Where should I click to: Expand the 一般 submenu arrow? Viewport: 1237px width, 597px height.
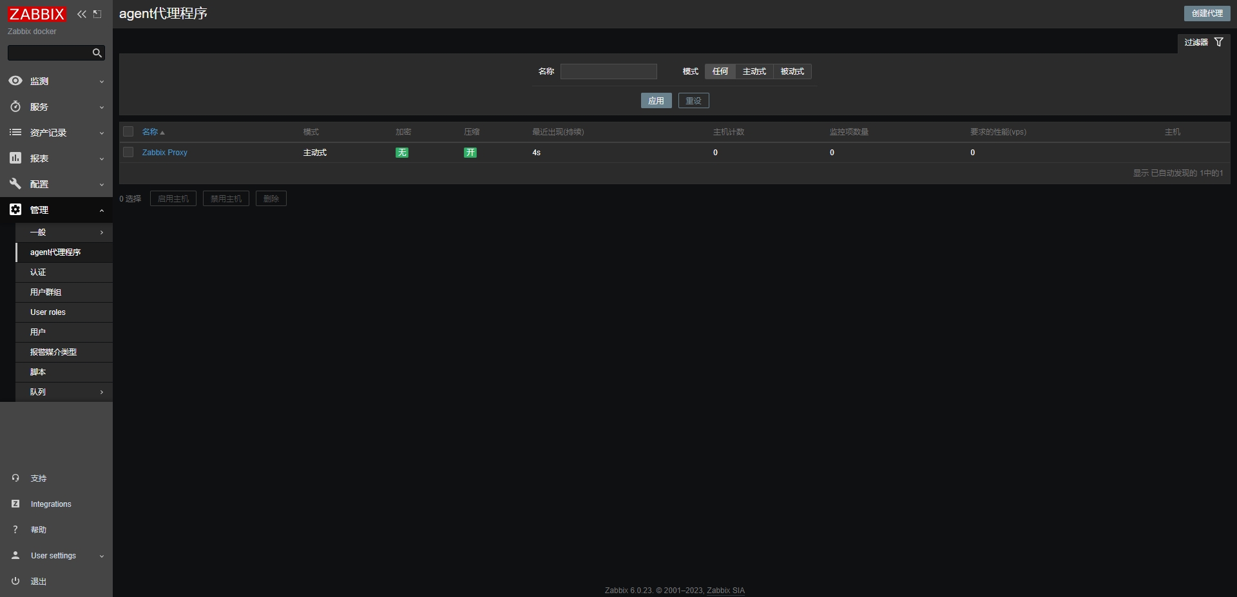(101, 232)
